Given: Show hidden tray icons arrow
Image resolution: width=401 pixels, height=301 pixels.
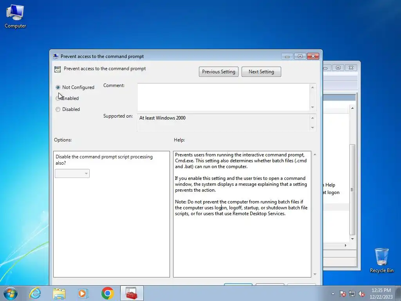Looking at the screenshot, I should click(333, 294).
